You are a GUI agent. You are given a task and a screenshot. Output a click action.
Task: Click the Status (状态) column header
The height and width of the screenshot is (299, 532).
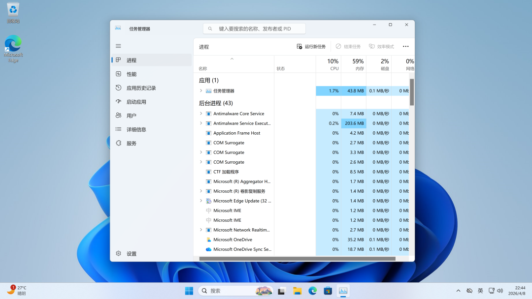coord(295,64)
